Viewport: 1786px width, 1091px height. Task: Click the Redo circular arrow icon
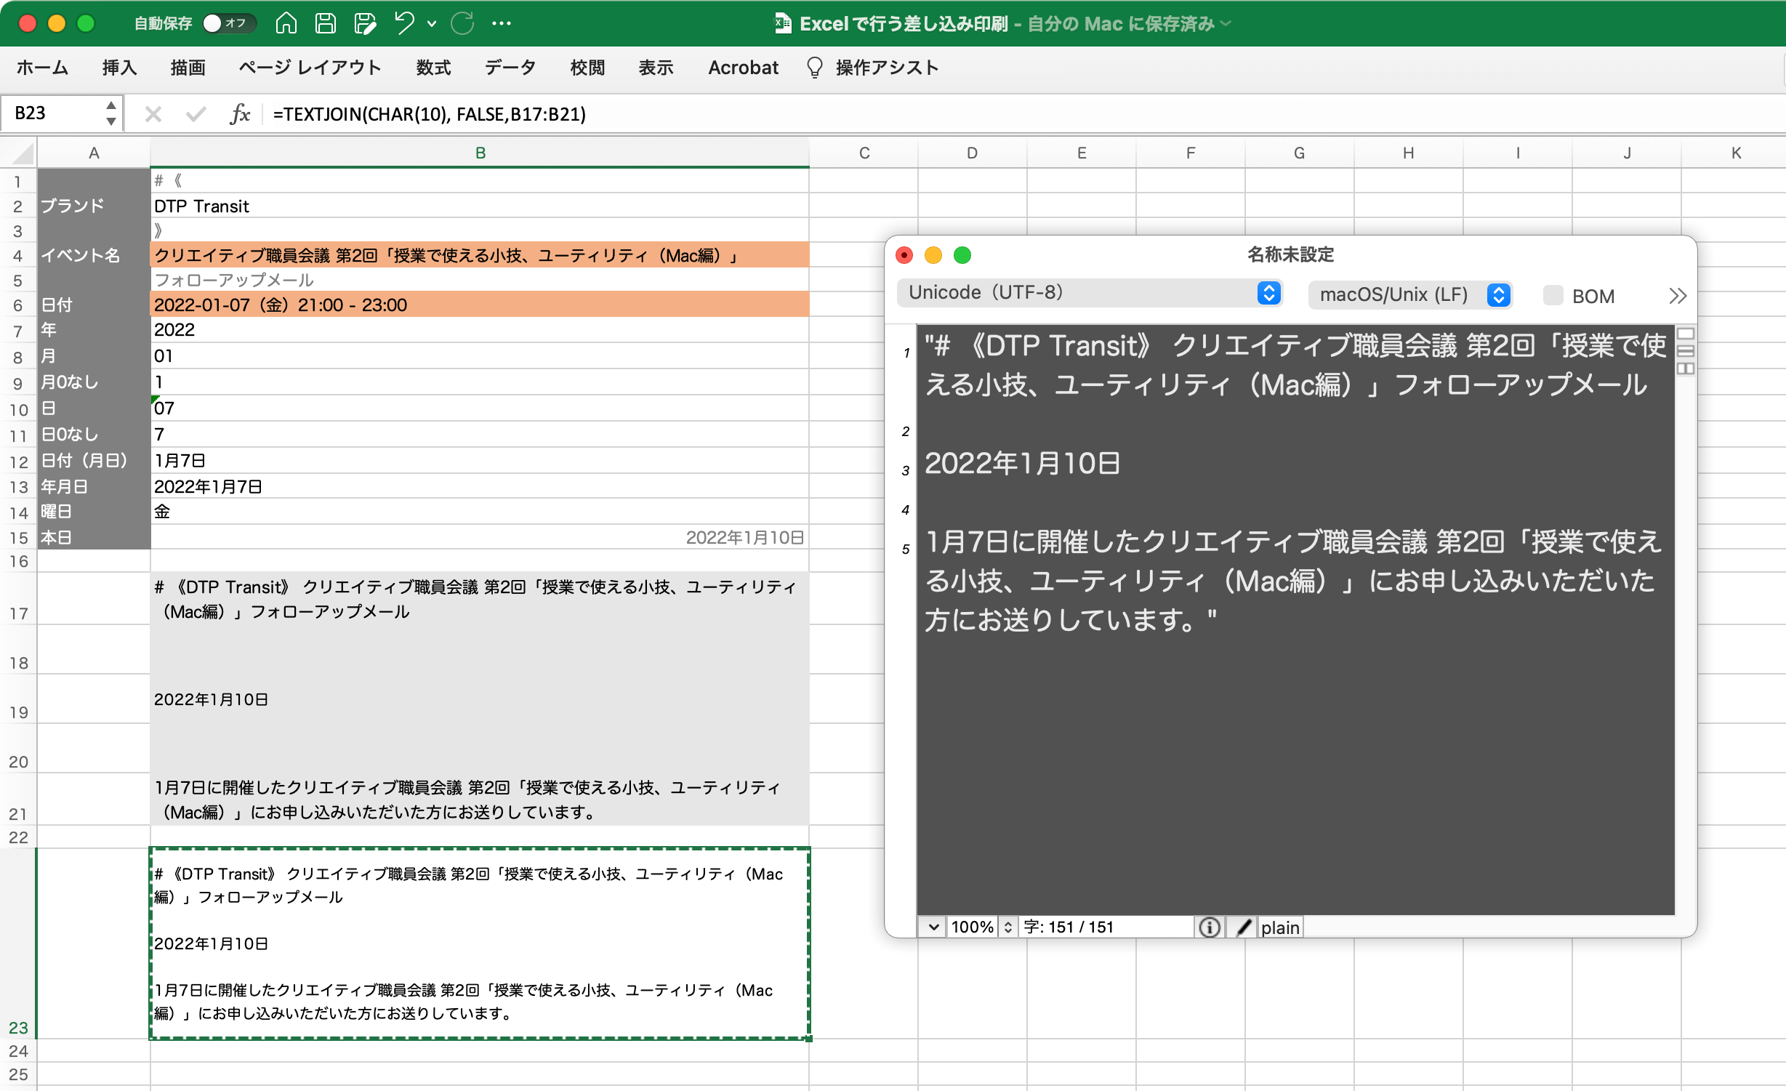(462, 24)
